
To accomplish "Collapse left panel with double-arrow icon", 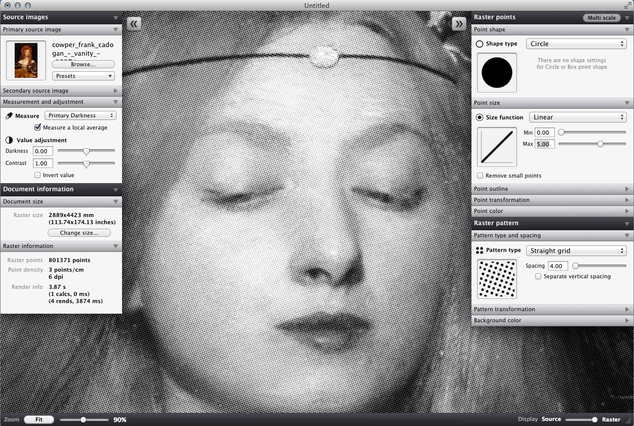I will tap(134, 24).
